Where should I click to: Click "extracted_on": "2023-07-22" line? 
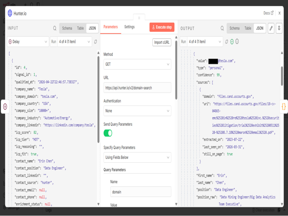(x=223, y=140)
